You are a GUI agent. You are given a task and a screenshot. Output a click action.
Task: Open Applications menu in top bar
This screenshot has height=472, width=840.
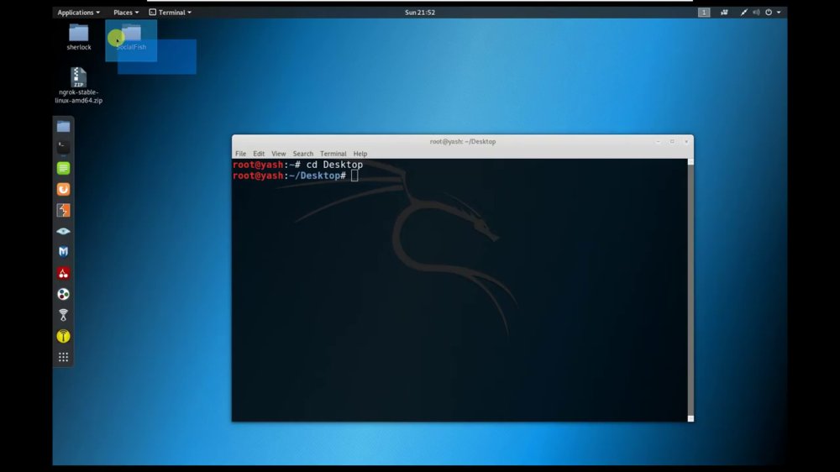click(x=78, y=13)
